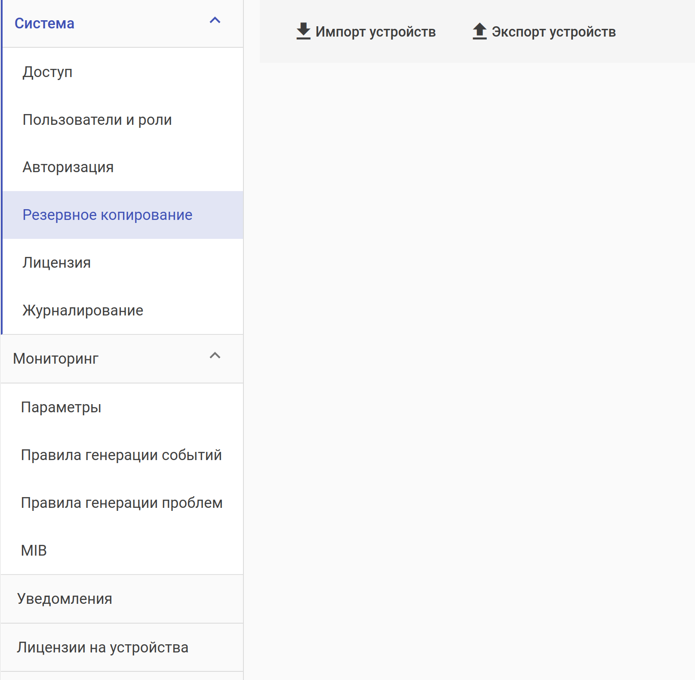Viewport: 695px width, 680px height.
Task: Click the Мониторинг section header
Action: [x=56, y=359]
